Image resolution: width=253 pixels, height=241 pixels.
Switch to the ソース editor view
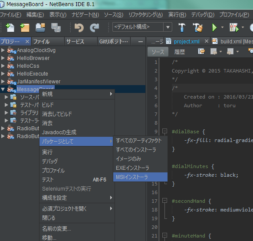point(158,52)
